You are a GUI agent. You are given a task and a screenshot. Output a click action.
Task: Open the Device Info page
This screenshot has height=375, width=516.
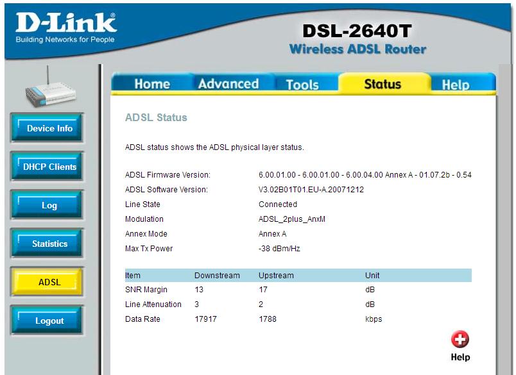coord(47,128)
